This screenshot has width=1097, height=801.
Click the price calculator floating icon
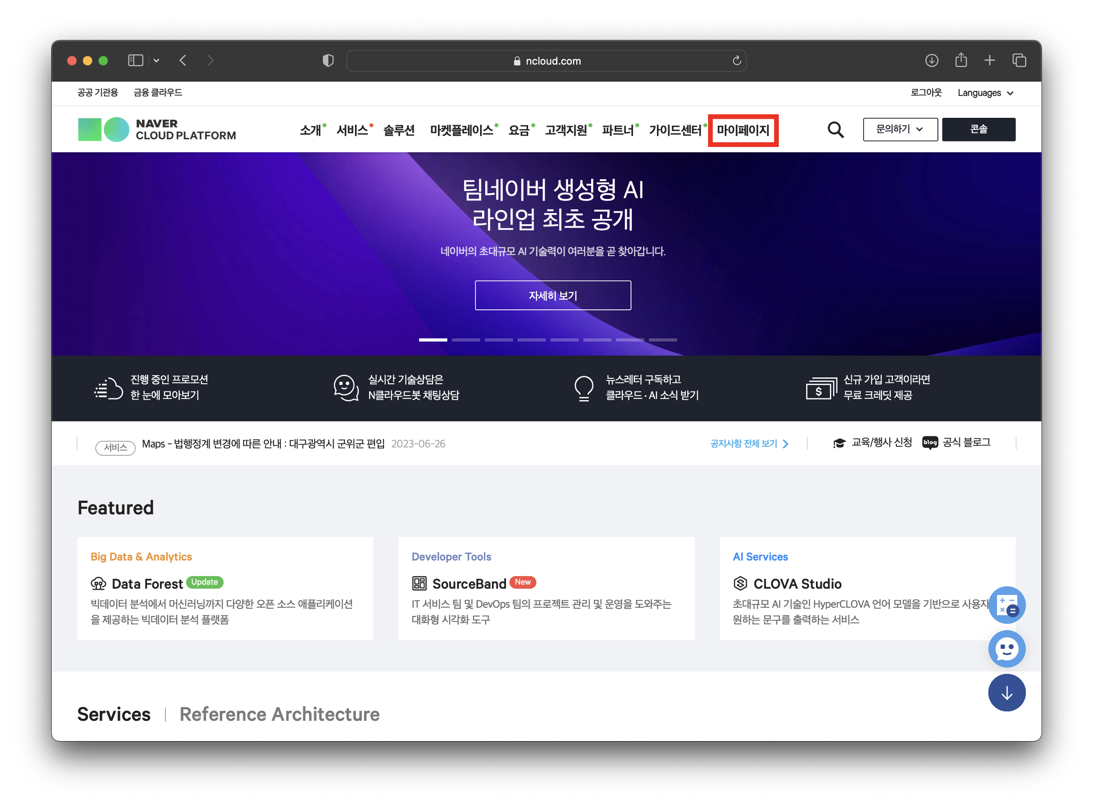pyautogui.click(x=1006, y=605)
